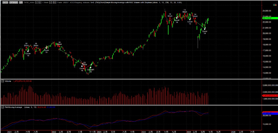278x133 pixels.
Task: Close the Volume panel with its X box
Action: point(3,81)
